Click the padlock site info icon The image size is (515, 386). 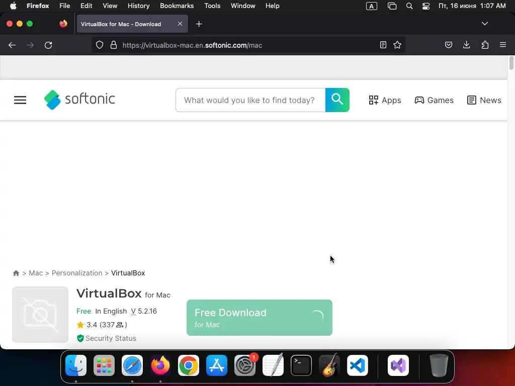pos(114,45)
